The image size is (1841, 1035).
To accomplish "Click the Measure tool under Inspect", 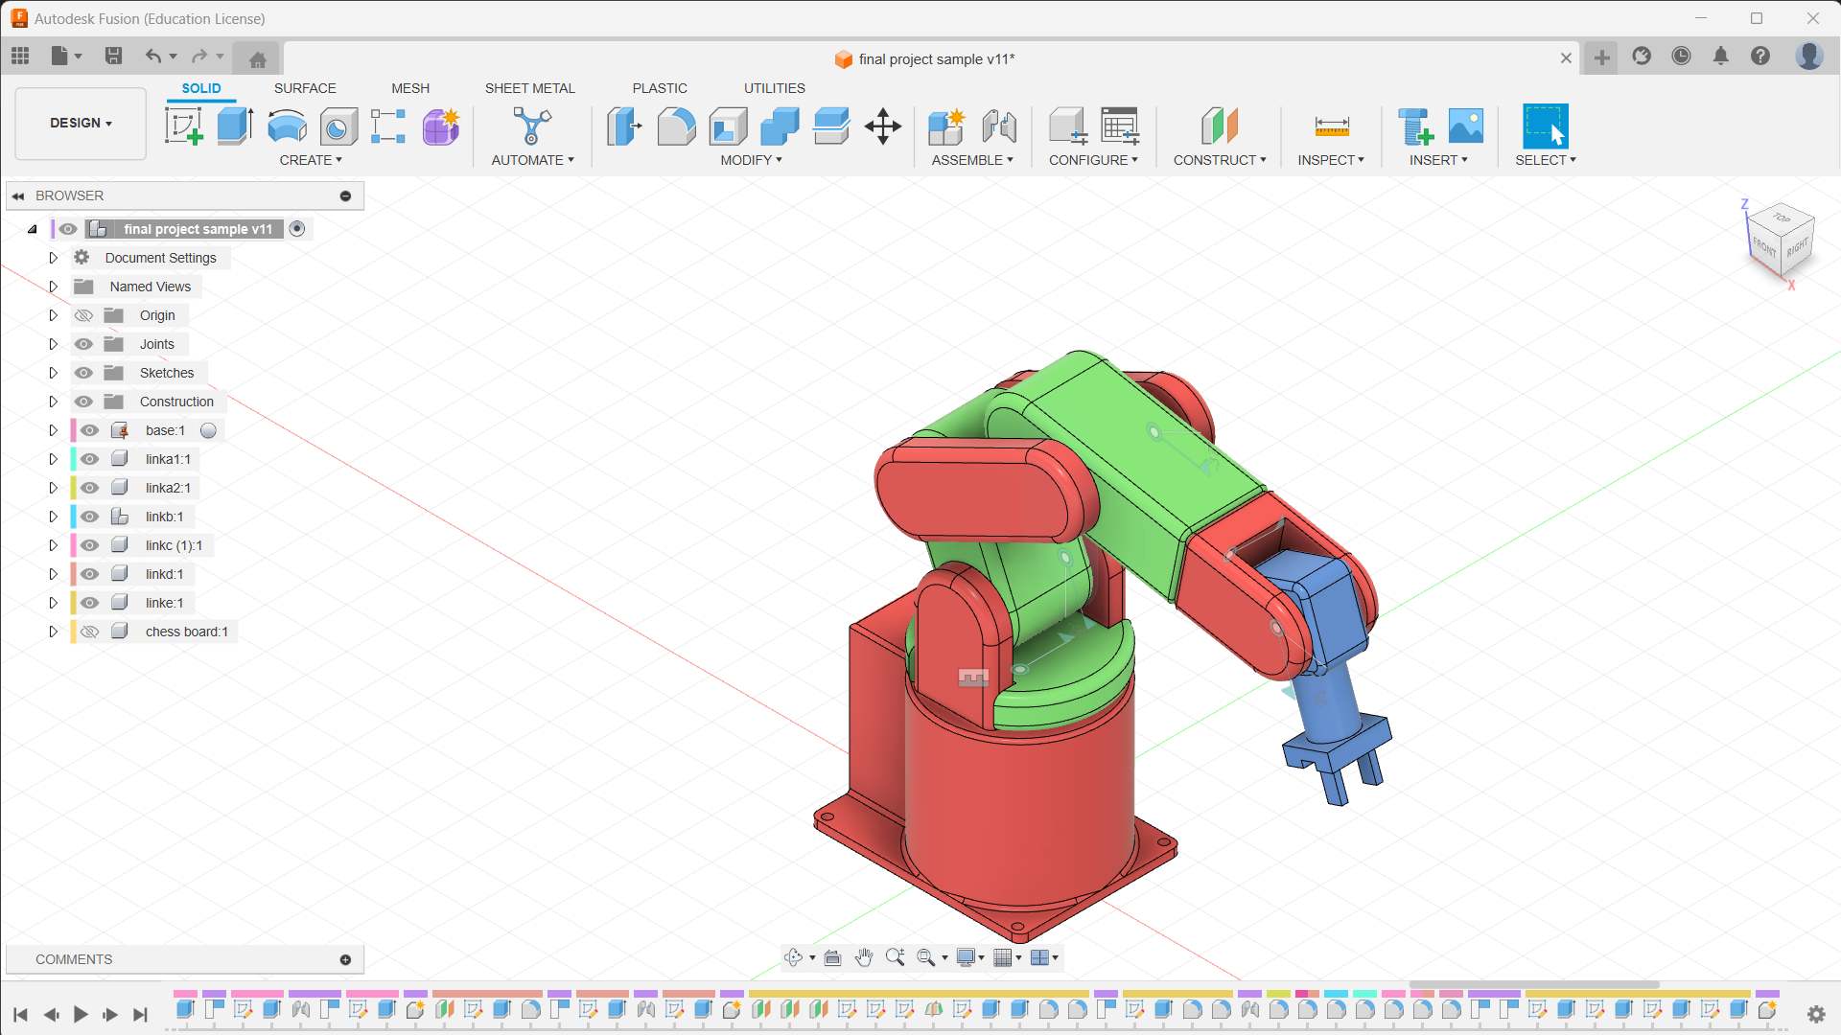I will 1331,126.
